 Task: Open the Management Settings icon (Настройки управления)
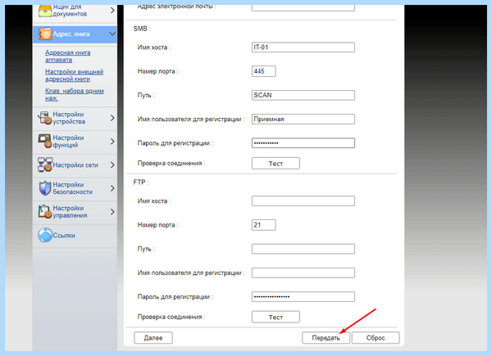tap(45, 212)
